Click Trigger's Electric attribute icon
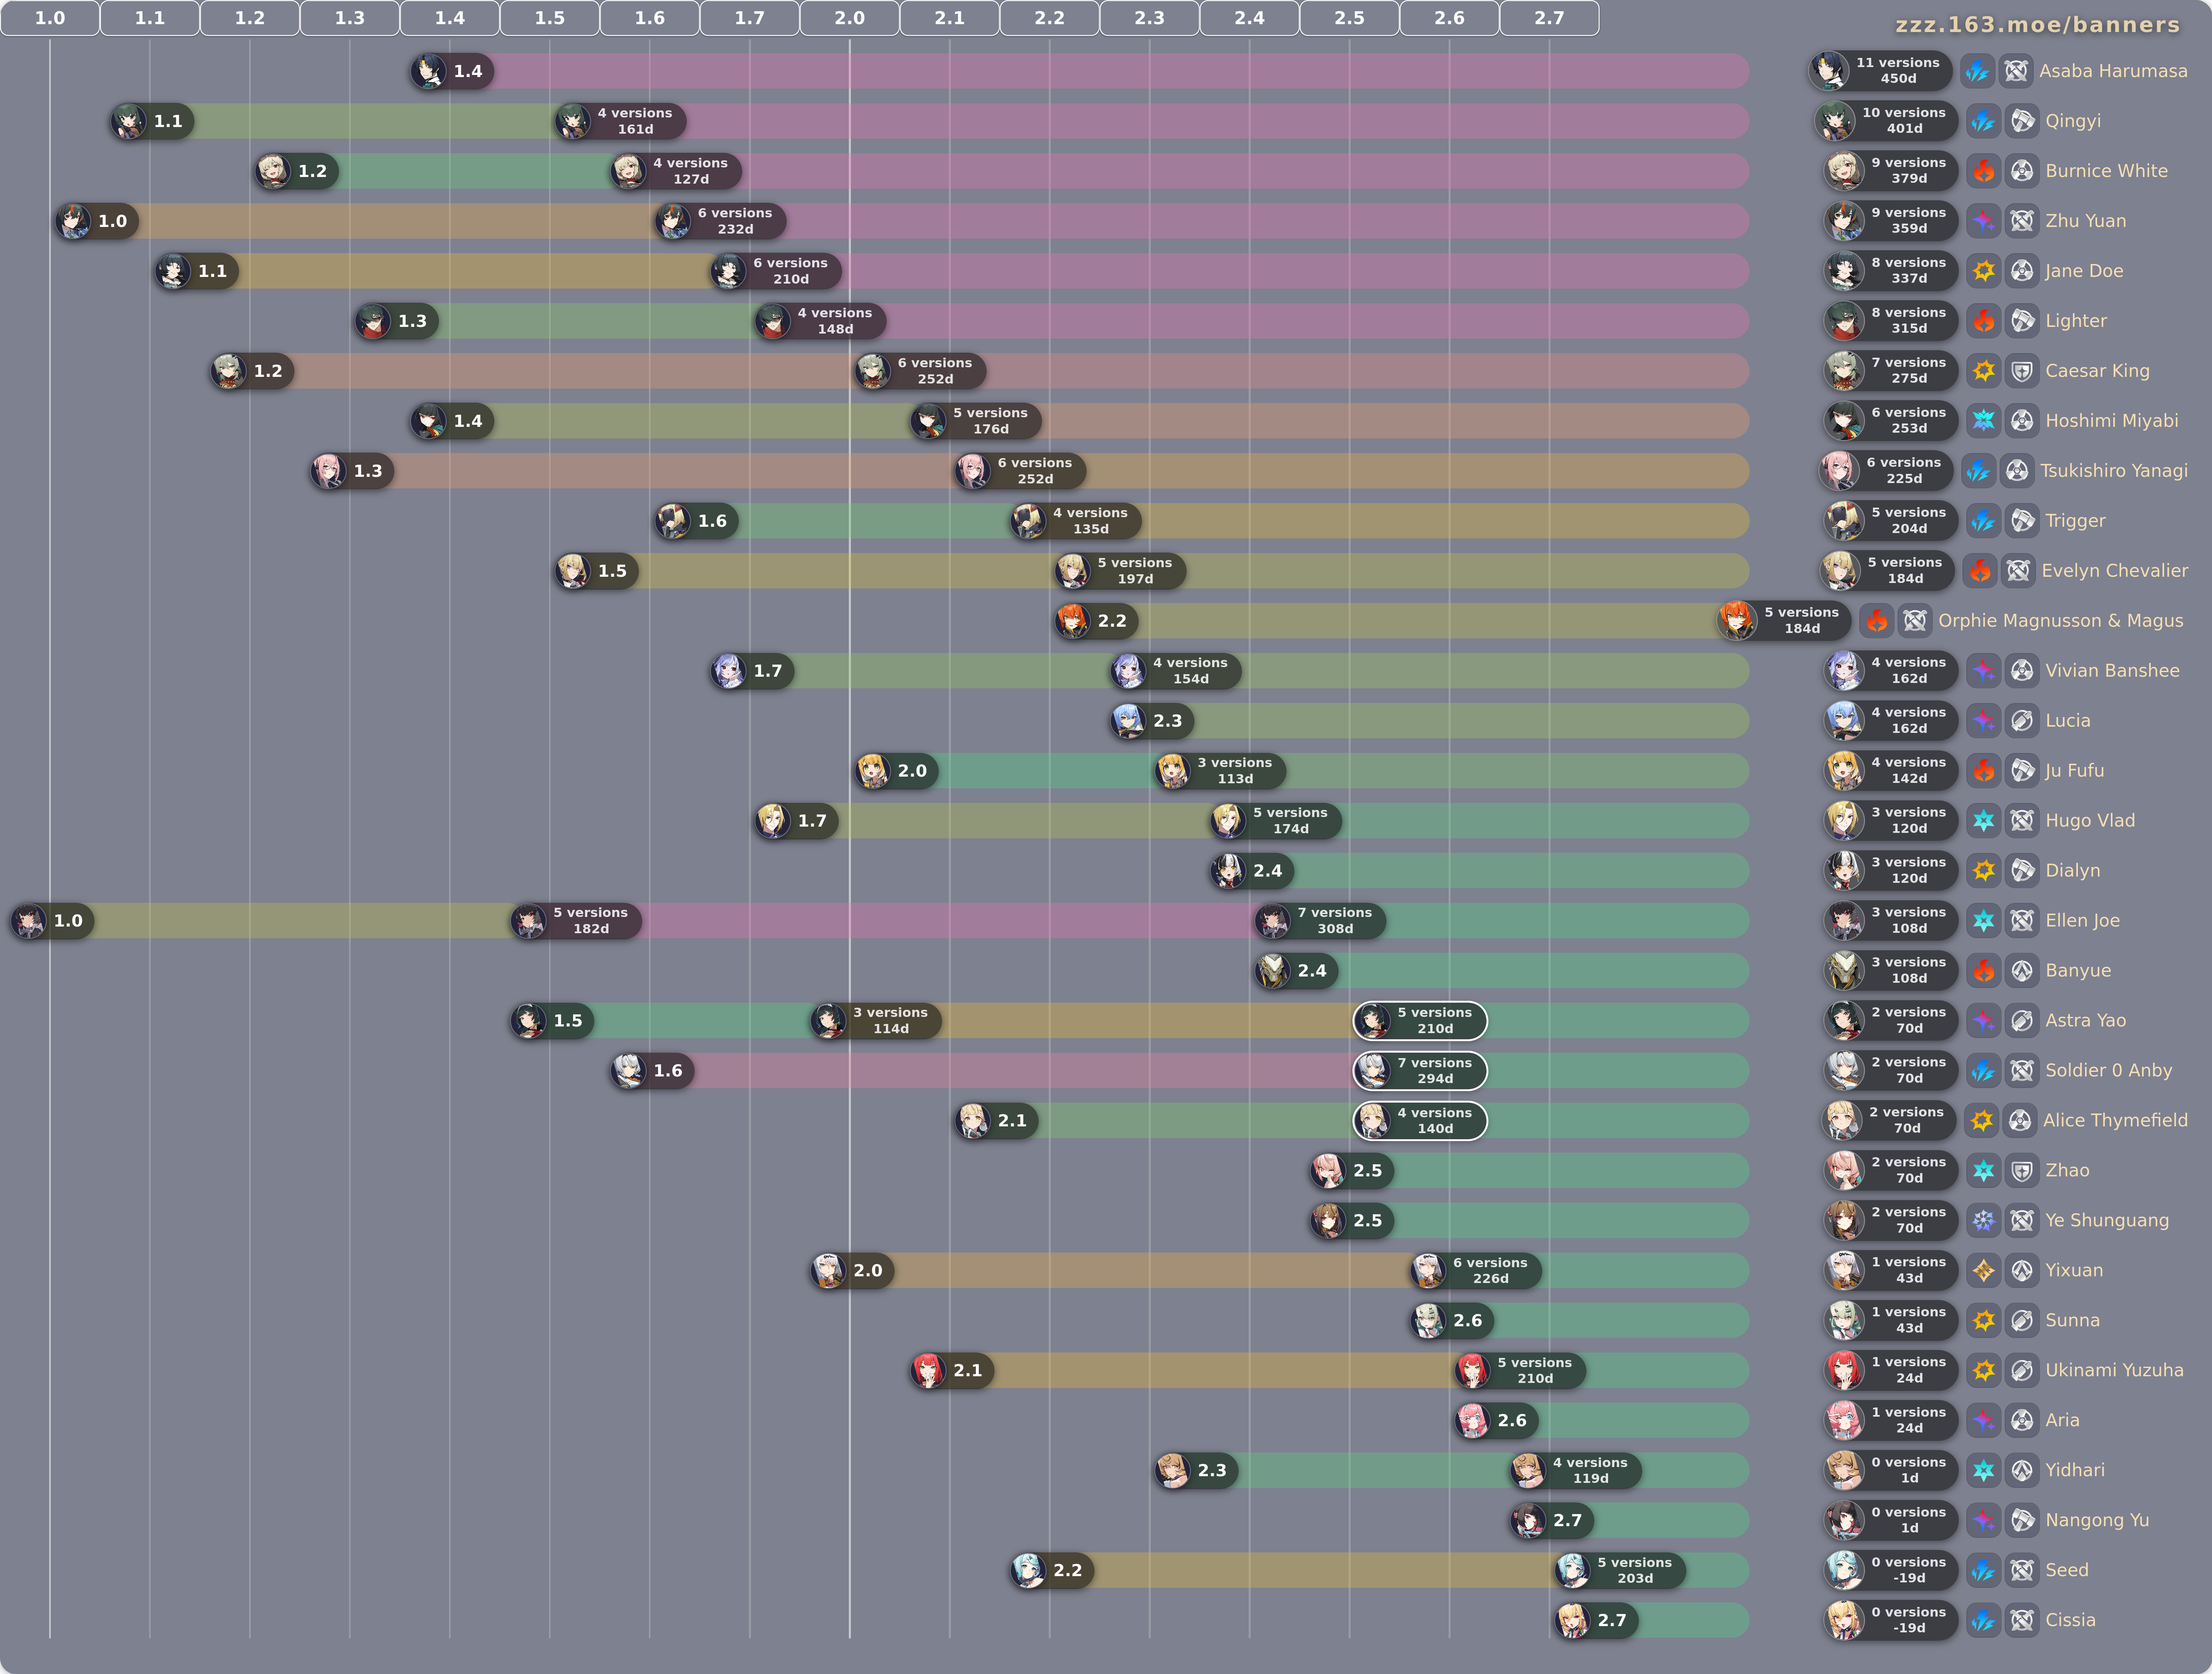 [x=1984, y=521]
